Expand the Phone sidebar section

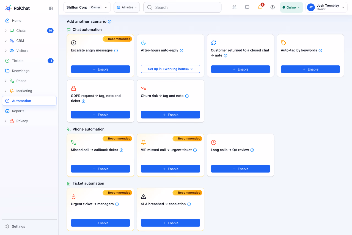(x=6, y=81)
